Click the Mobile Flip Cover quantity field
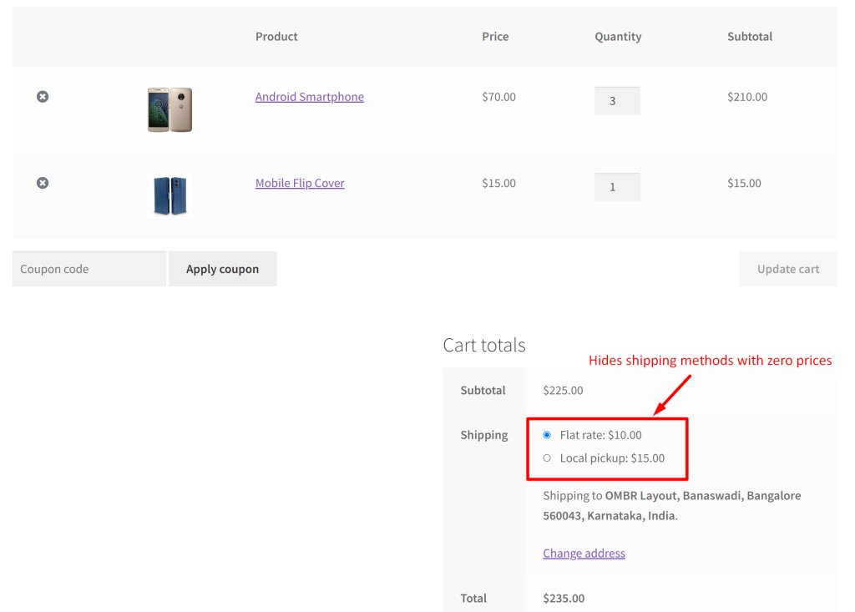This screenshot has width=855, height=612. click(x=617, y=187)
